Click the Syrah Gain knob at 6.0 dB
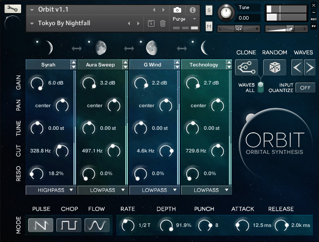The width and height of the screenshot is (319, 242). pyautogui.click(x=37, y=83)
